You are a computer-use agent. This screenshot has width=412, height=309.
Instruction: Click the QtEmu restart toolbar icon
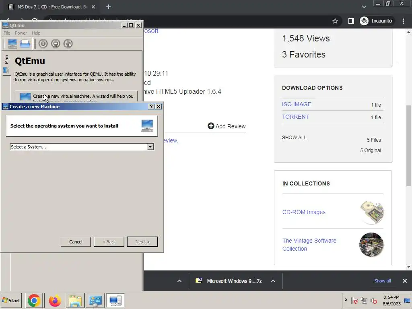[68, 43]
